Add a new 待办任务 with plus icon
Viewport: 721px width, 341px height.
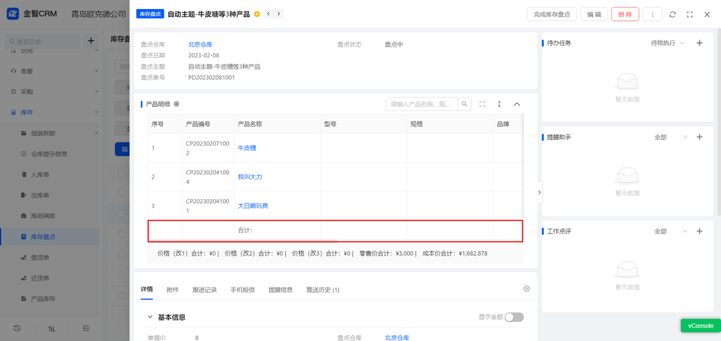pos(700,43)
